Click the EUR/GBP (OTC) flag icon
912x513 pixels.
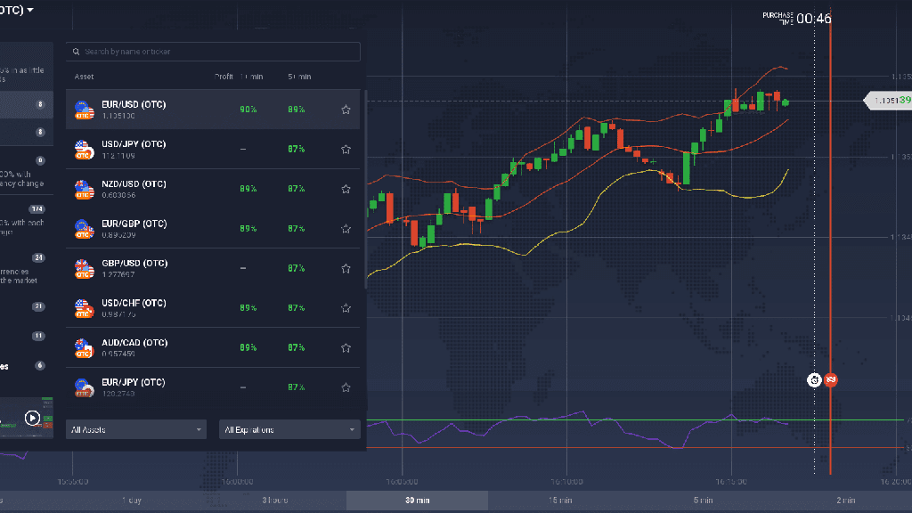click(x=85, y=229)
